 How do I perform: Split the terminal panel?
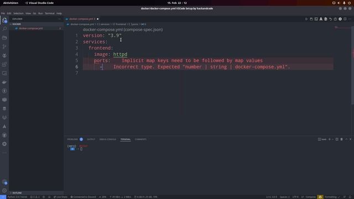(337, 139)
